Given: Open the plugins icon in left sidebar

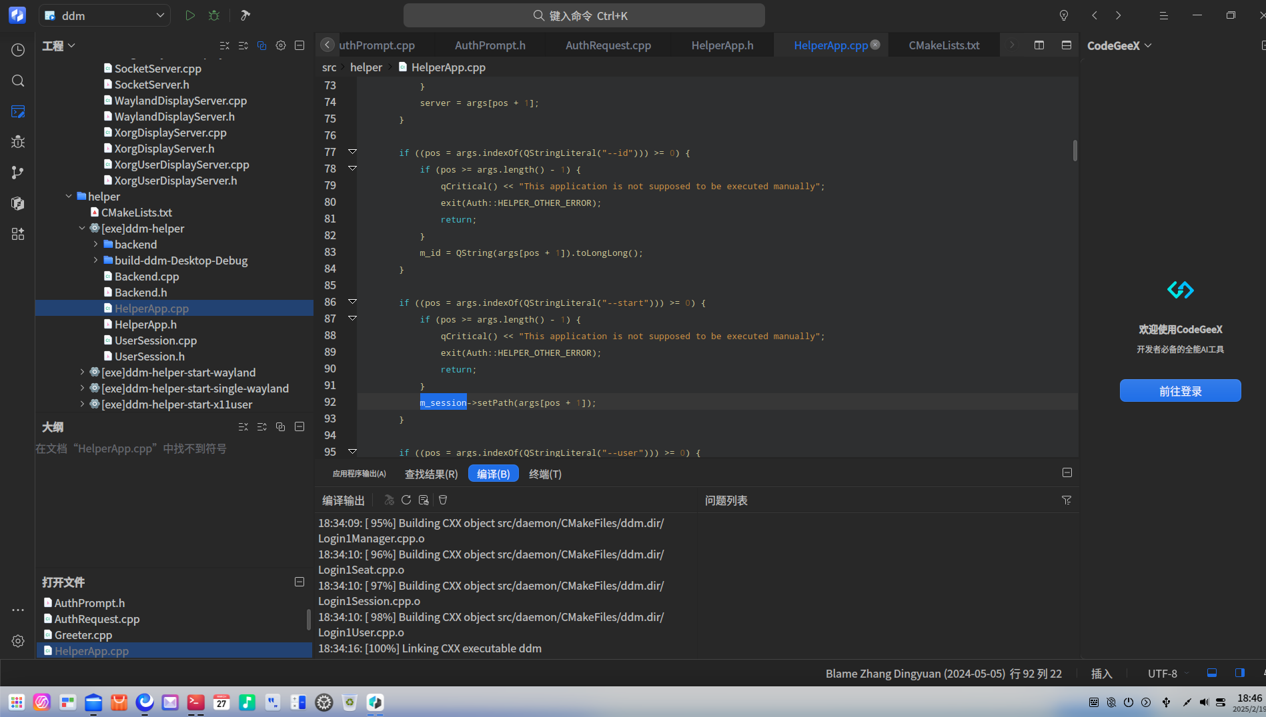Looking at the screenshot, I should point(18,234).
